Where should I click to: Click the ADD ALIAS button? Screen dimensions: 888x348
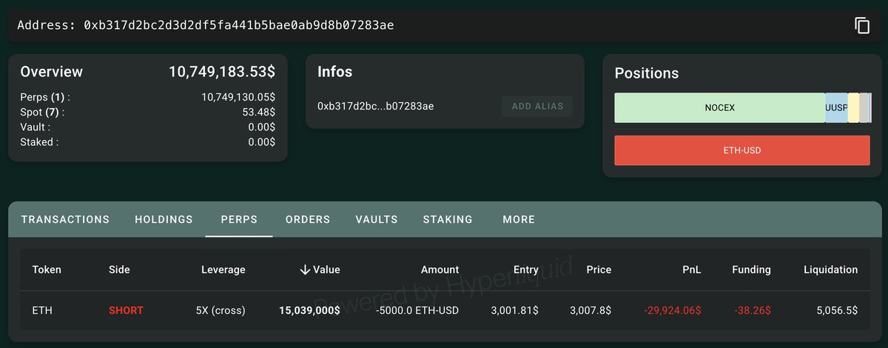pyautogui.click(x=537, y=106)
